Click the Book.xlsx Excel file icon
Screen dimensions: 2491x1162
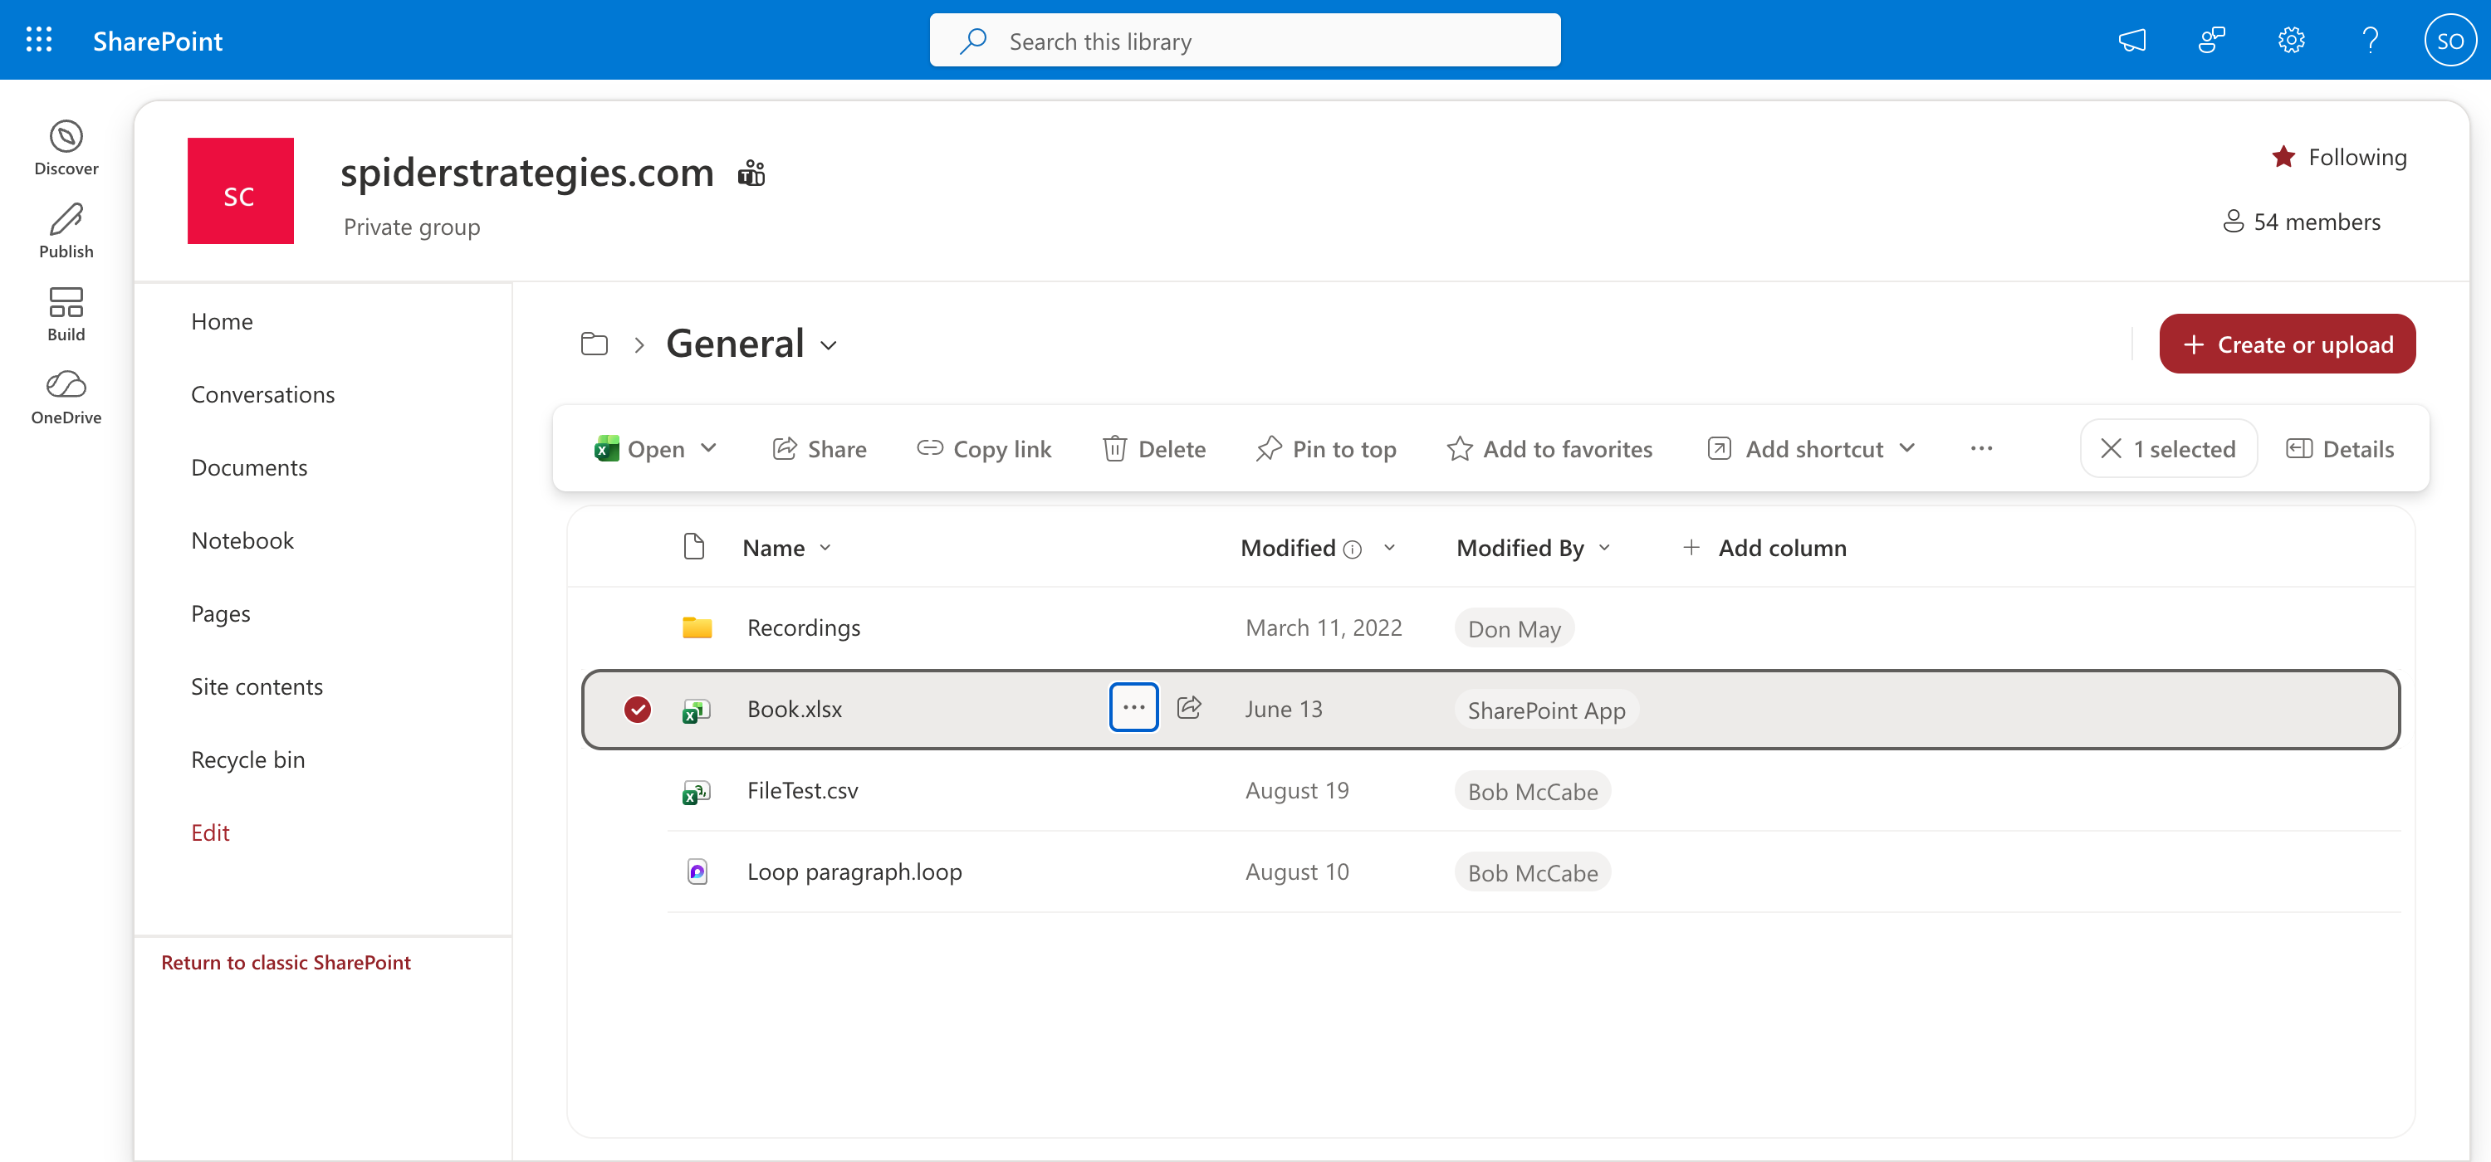pyautogui.click(x=697, y=710)
